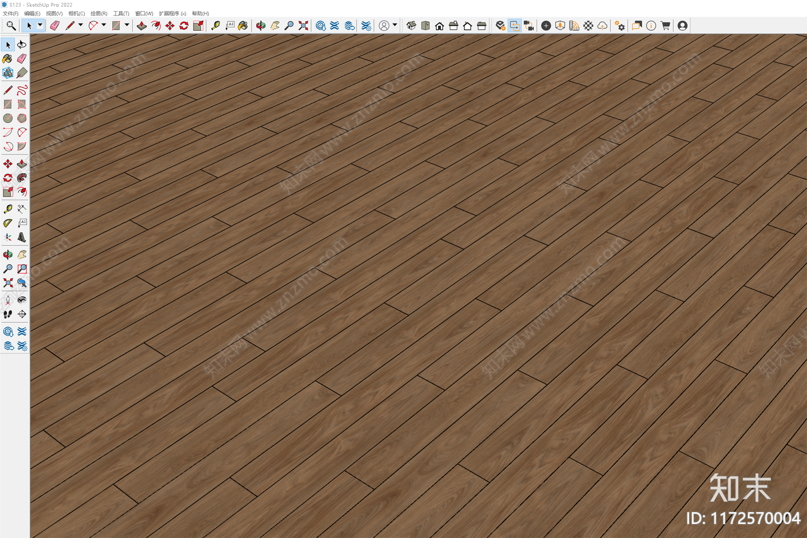Select the Tag tool
This screenshot has height=538, width=807.
22,73
